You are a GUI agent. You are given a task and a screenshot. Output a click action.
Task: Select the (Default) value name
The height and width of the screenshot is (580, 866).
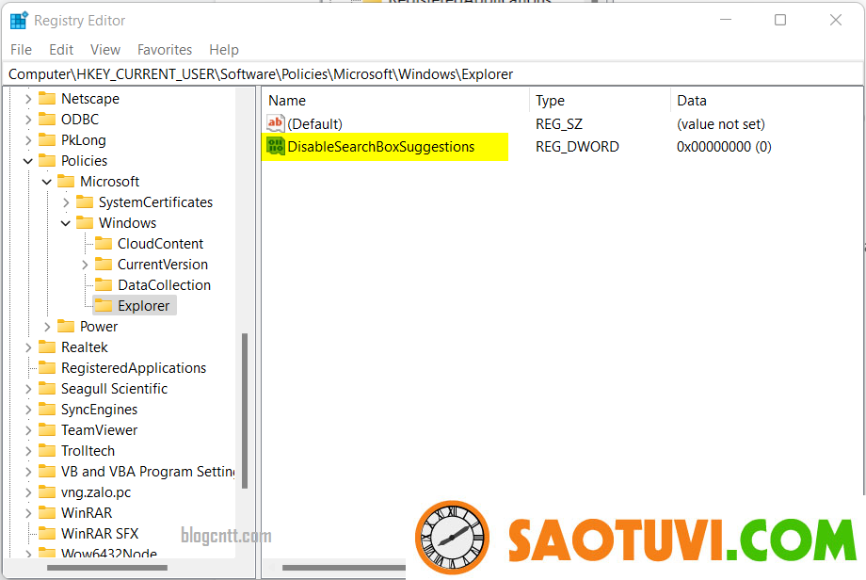[x=314, y=123]
